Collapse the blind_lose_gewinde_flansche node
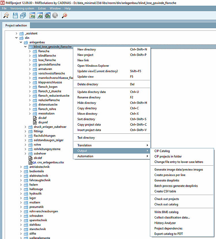 (x=25, y=47)
